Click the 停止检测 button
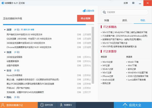152x108 pixels. pyautogui.click(x=86, y=18)
